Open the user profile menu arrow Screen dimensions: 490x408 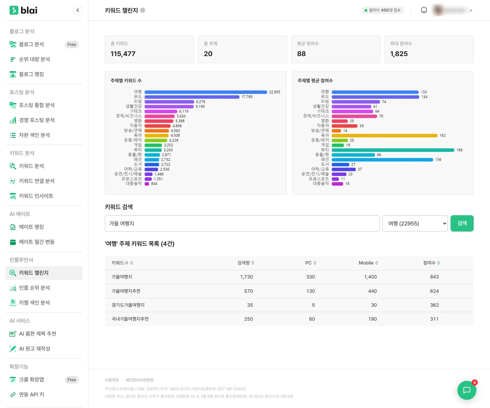[x=471, y=10]
